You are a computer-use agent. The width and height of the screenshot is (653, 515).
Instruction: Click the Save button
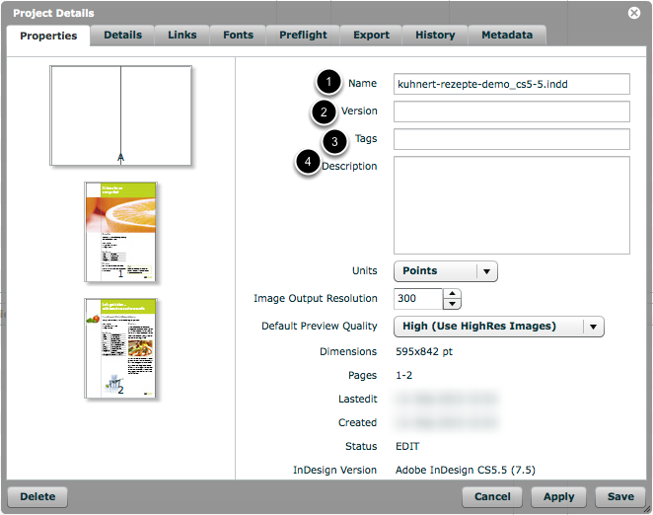pyautogui.click(x=620, y=496)
